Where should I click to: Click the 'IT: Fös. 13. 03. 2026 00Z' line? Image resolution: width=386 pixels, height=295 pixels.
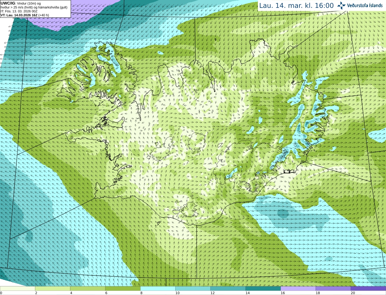coord(19,11)
